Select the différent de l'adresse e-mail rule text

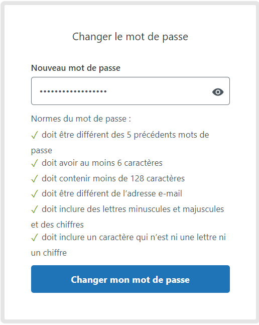pos(112,193)
